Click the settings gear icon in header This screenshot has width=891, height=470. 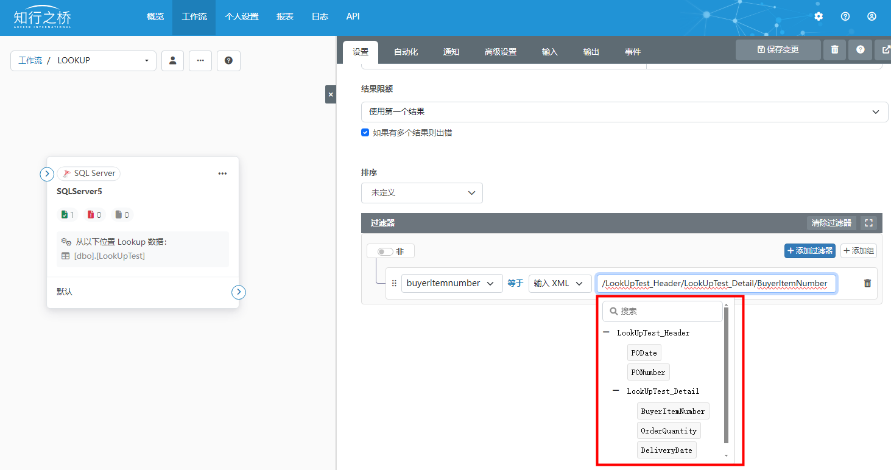pos(819,16)
